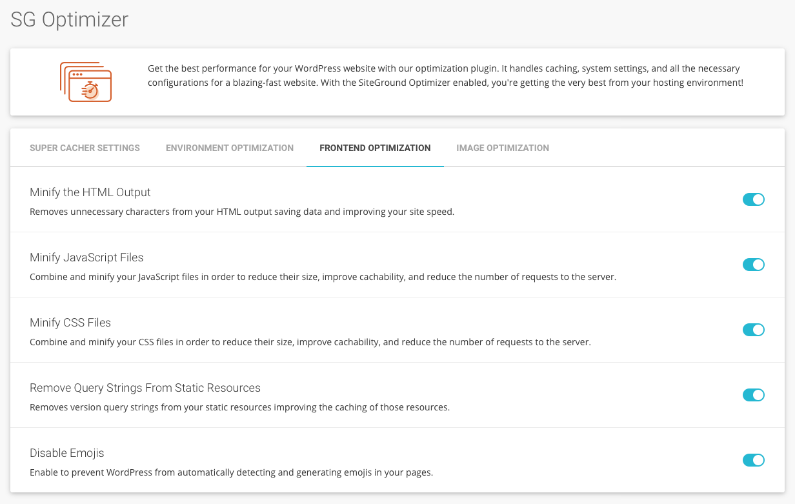
Task: Switch to the Environment Optimization tab
Action: pos(230,148)
